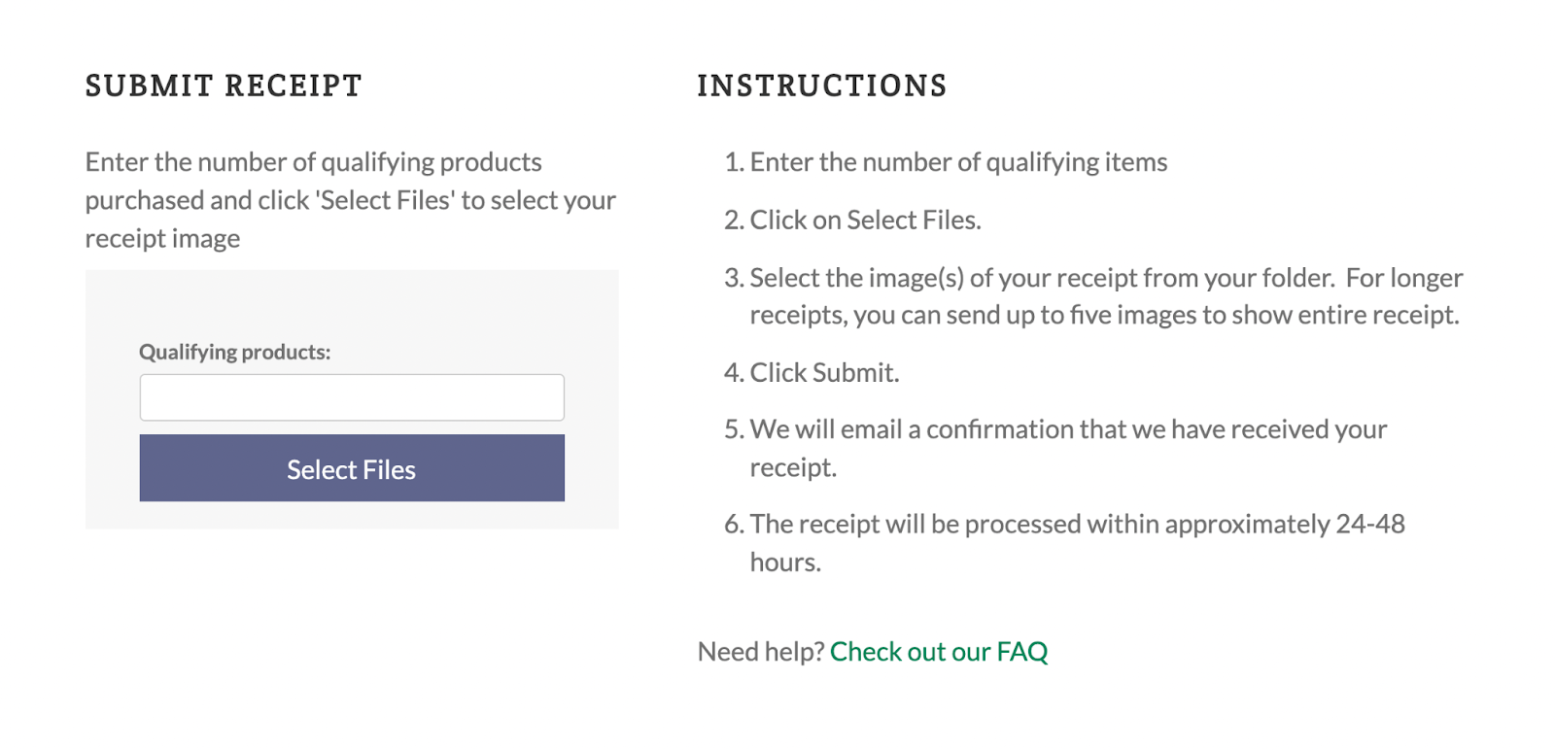Click the '24-48' text in last step

(1370, 525)
